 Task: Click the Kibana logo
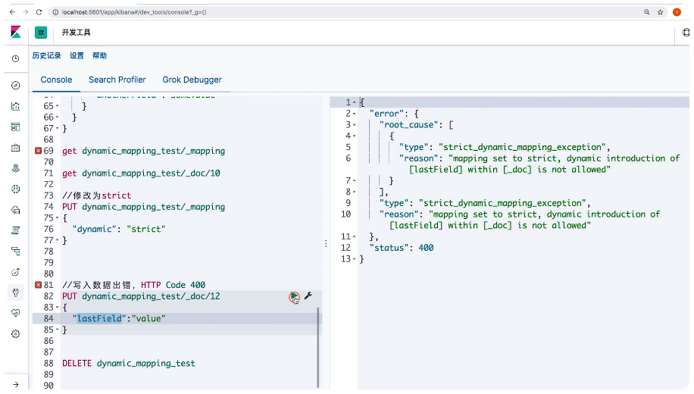pyautogui.click(x=15, y=32)
